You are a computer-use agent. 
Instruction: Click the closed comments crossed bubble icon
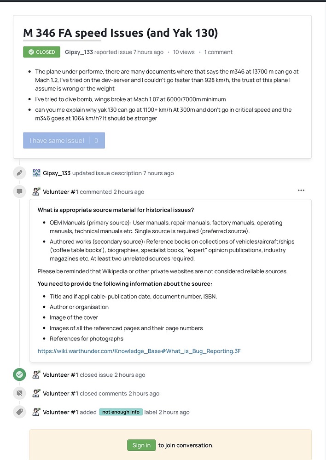19,393
